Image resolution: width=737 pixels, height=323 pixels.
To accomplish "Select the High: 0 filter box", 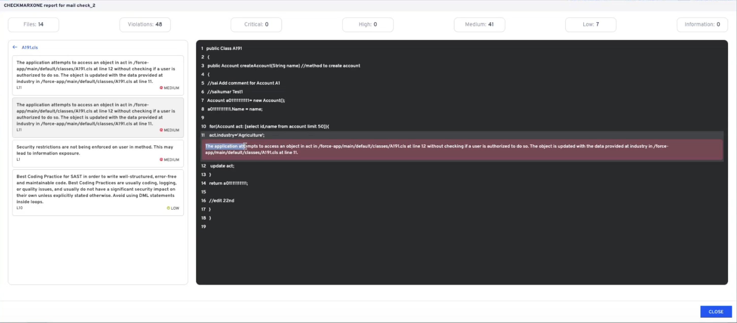I will tap(368, 25).
